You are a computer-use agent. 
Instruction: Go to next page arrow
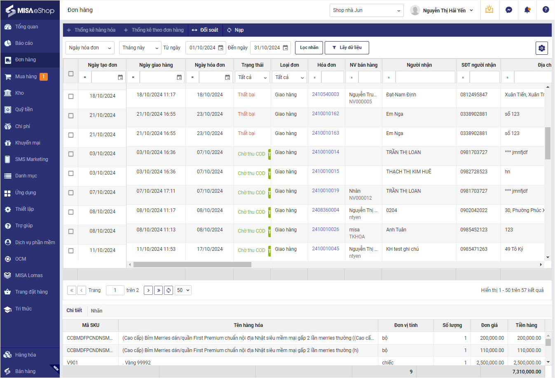pos(148,290)
